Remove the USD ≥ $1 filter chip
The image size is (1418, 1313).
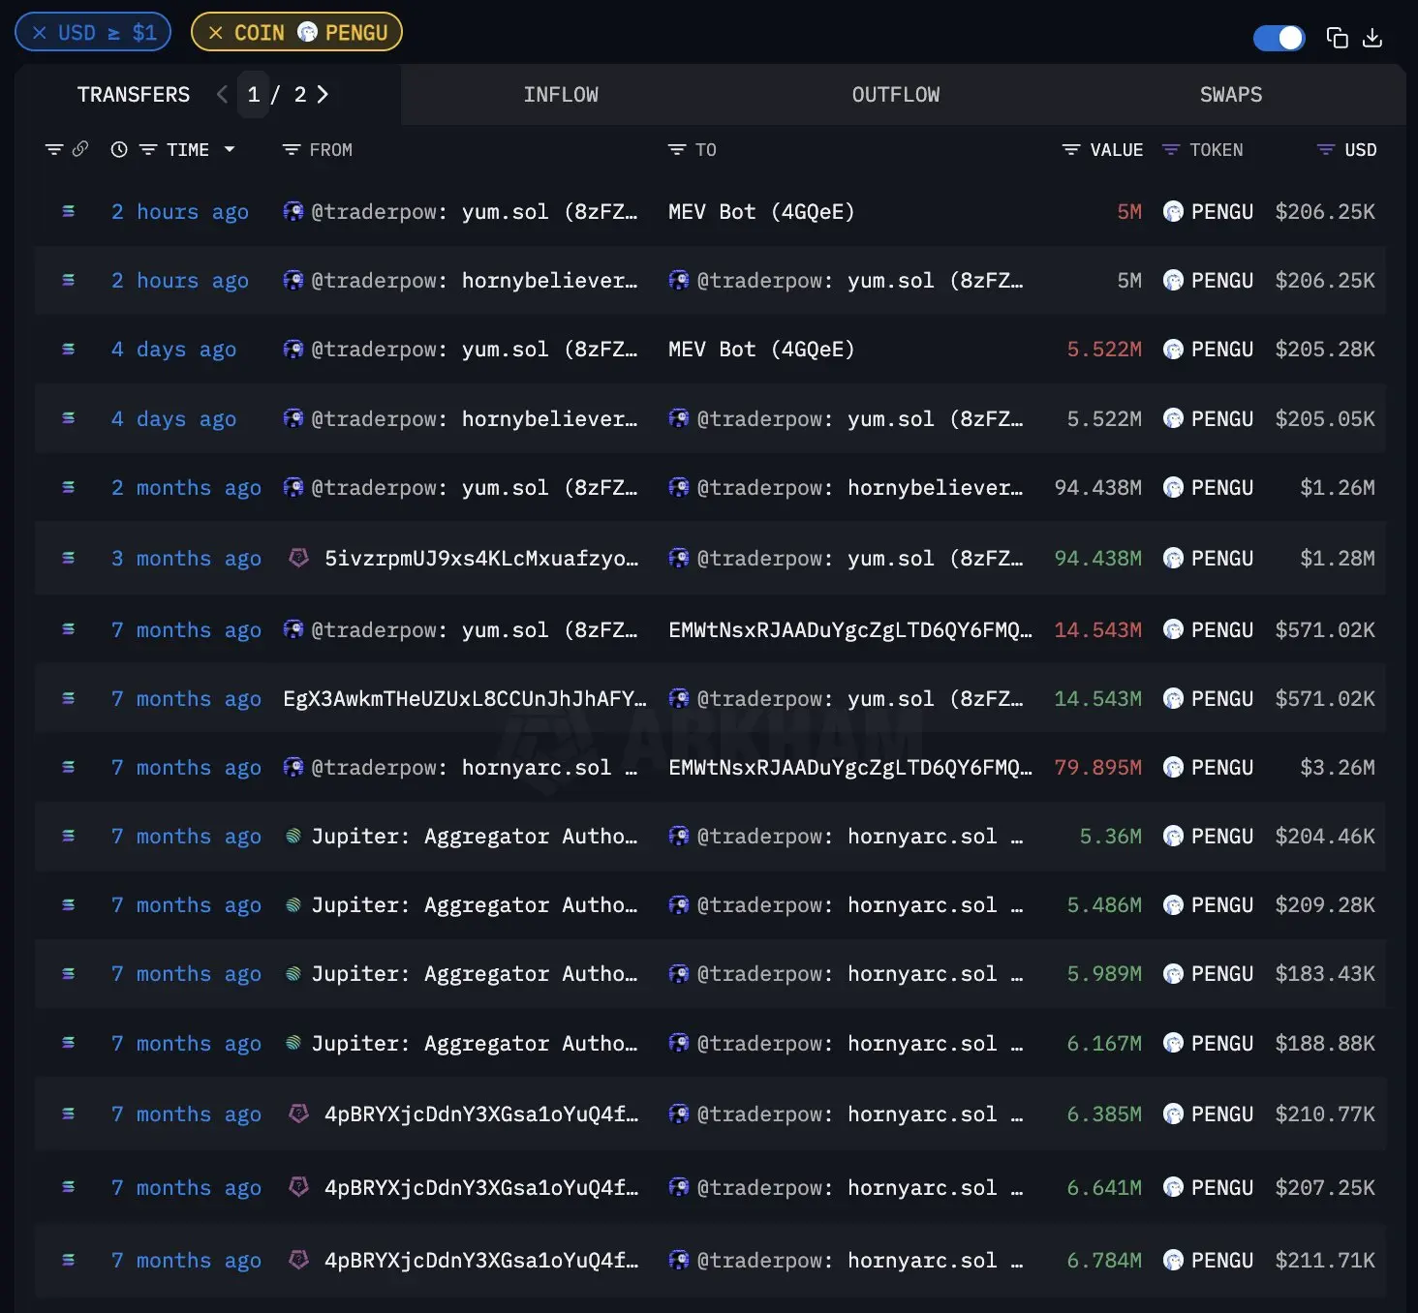coord(40,33)
